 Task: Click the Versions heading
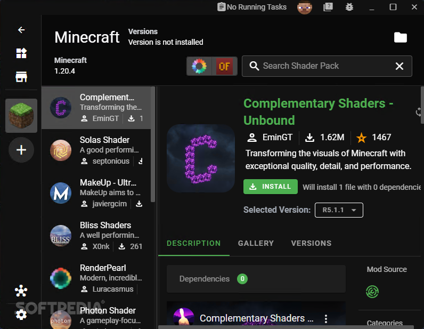(143, 31)
